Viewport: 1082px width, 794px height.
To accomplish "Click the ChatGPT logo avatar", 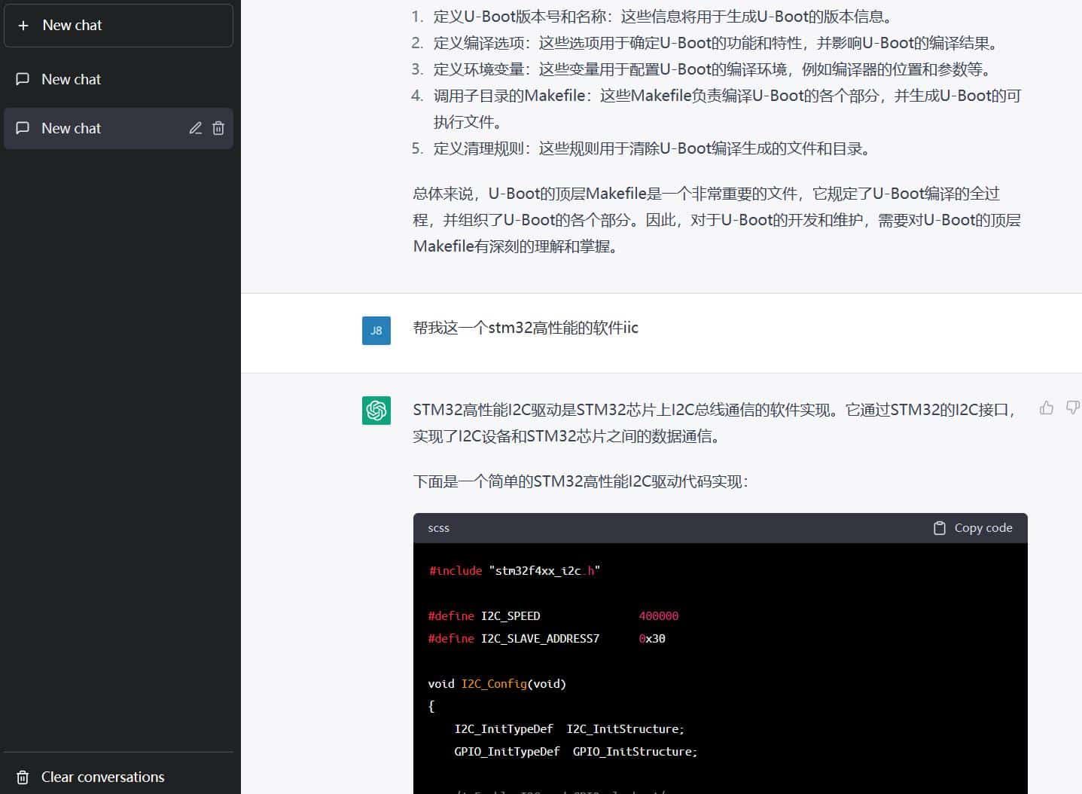I will click(x=376, y=411).
